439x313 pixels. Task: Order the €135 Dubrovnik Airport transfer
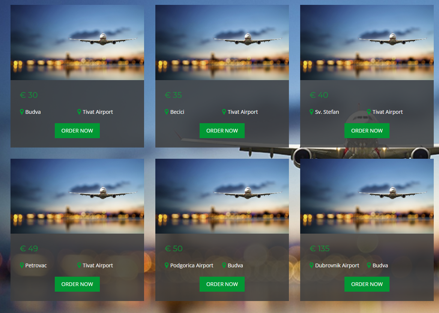point(367,284)
